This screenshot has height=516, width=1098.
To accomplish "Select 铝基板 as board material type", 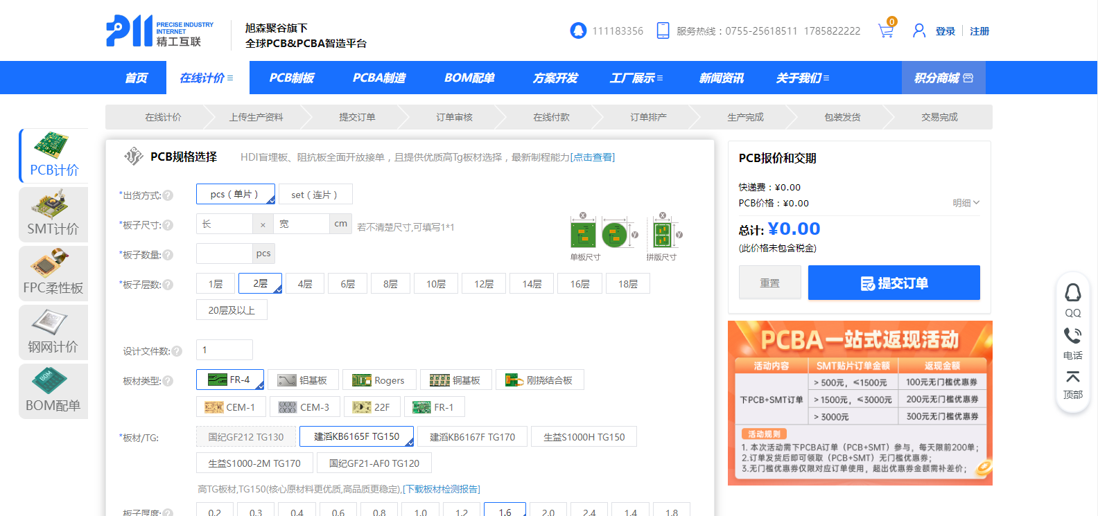I will 304,380.
